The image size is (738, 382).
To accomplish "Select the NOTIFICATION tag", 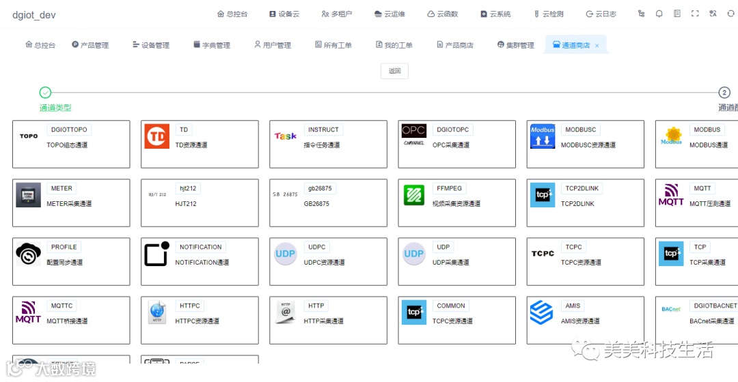I will coord(200,247).
